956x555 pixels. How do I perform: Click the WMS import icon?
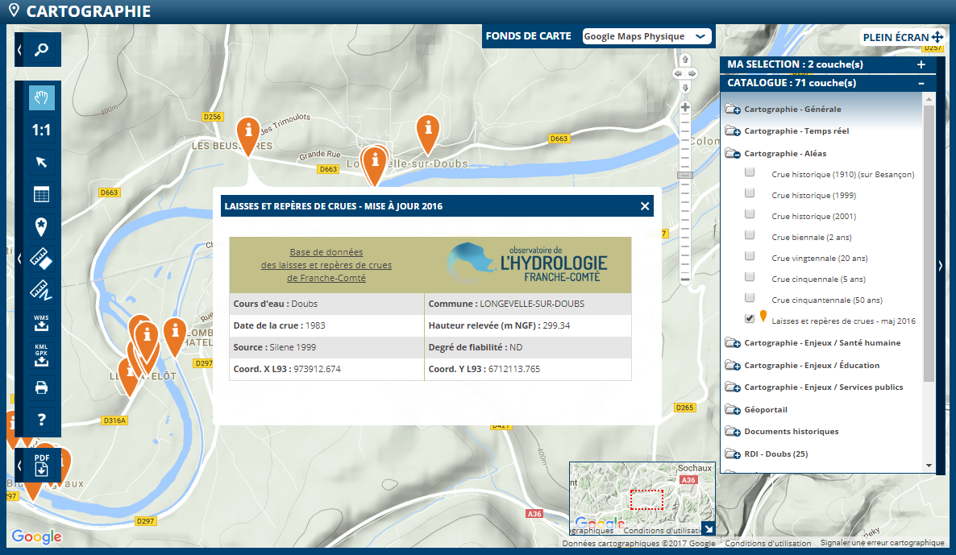pyautogui.click(x=42, y=323)
